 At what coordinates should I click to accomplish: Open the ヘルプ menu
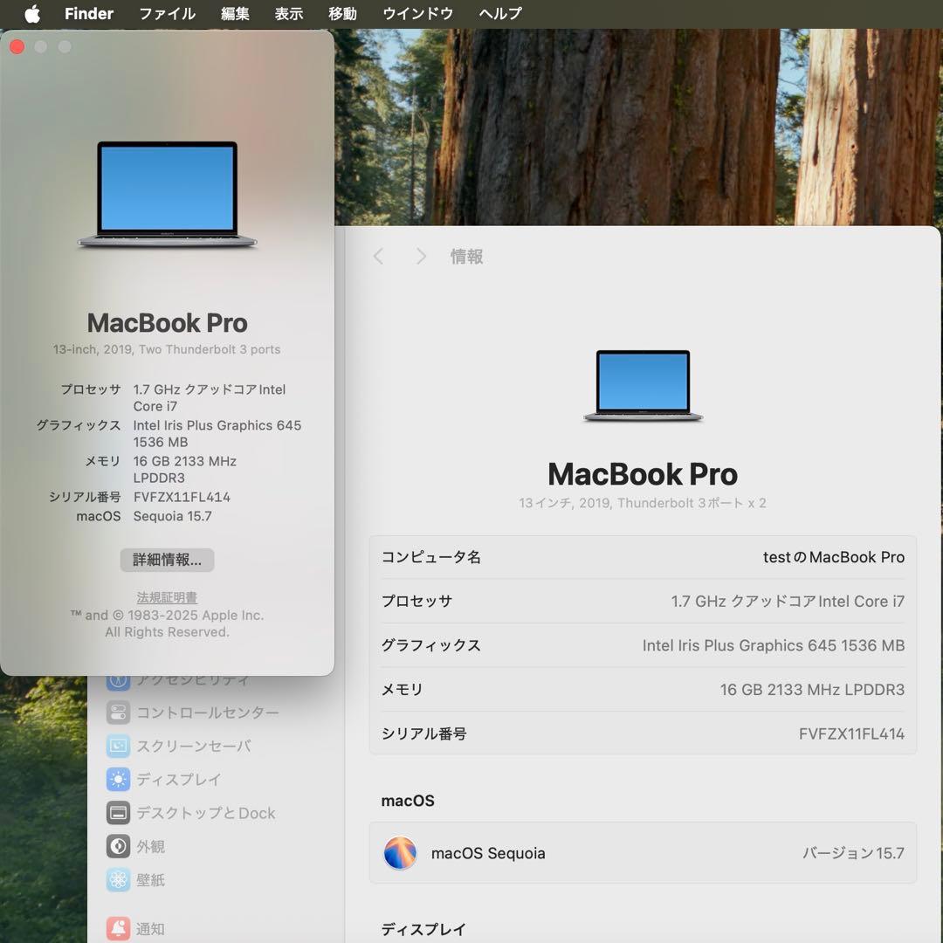pos(499,13)
